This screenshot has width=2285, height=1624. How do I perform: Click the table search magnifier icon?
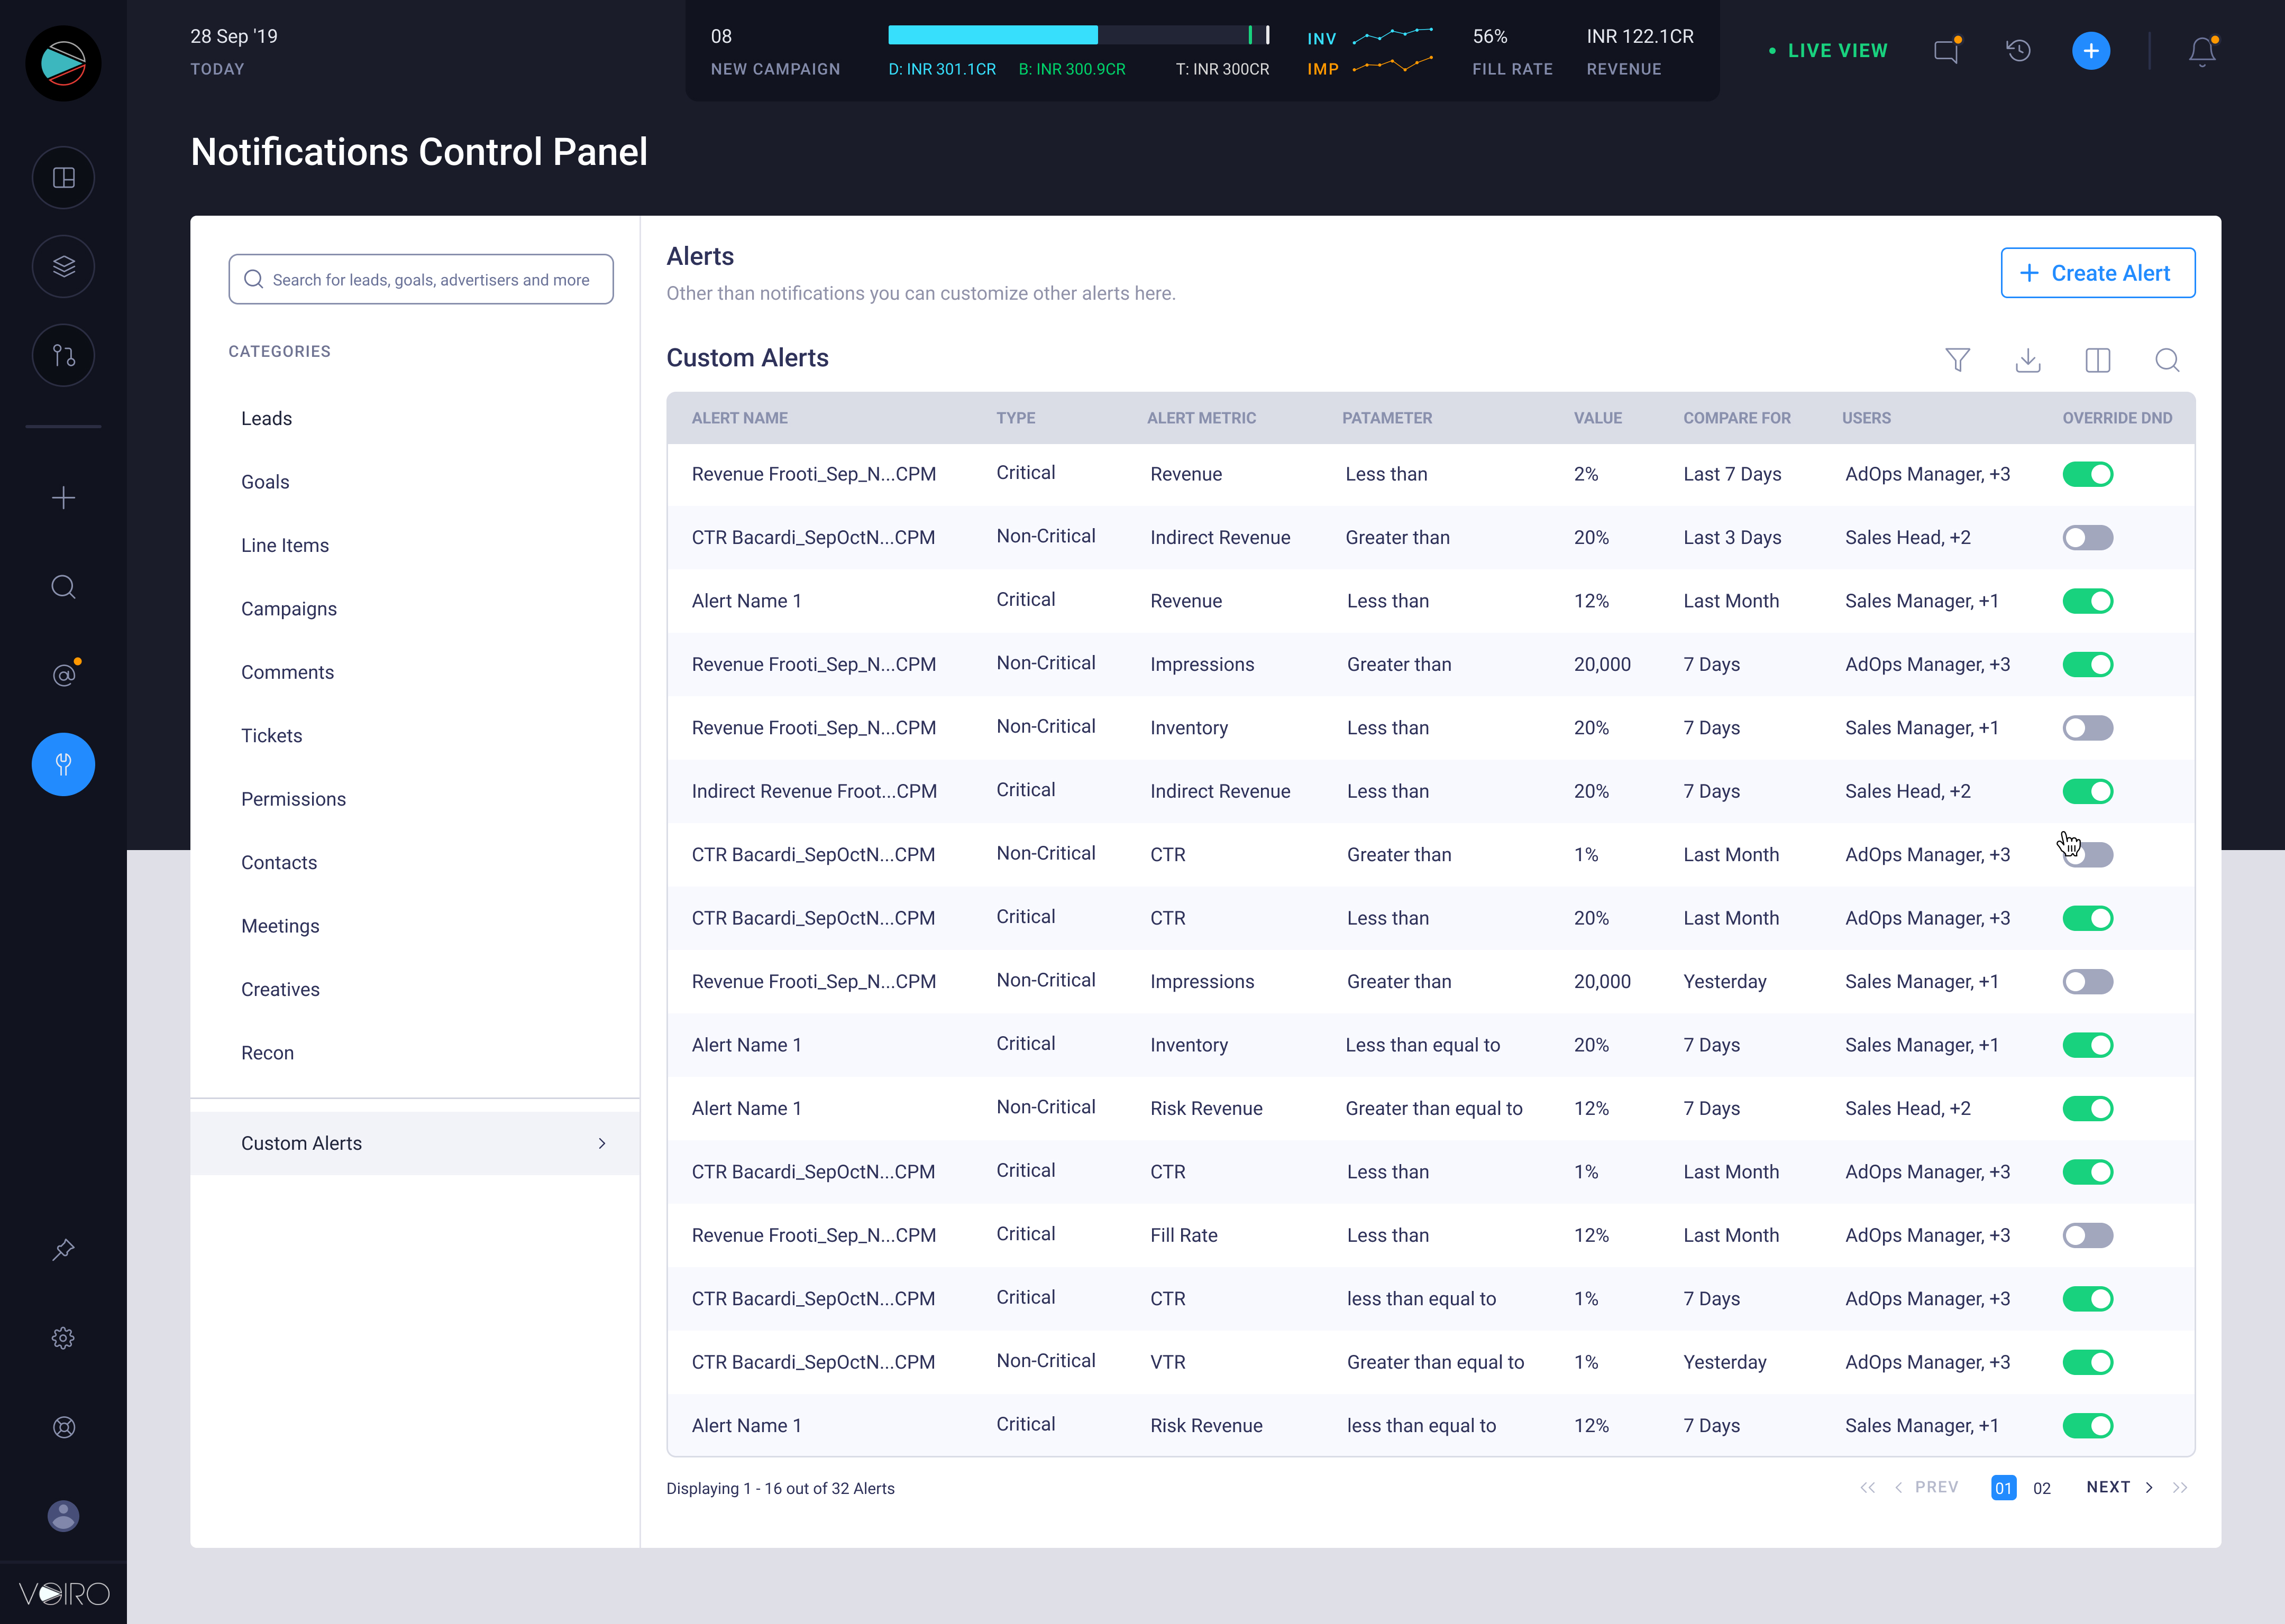coord(2167,360)
